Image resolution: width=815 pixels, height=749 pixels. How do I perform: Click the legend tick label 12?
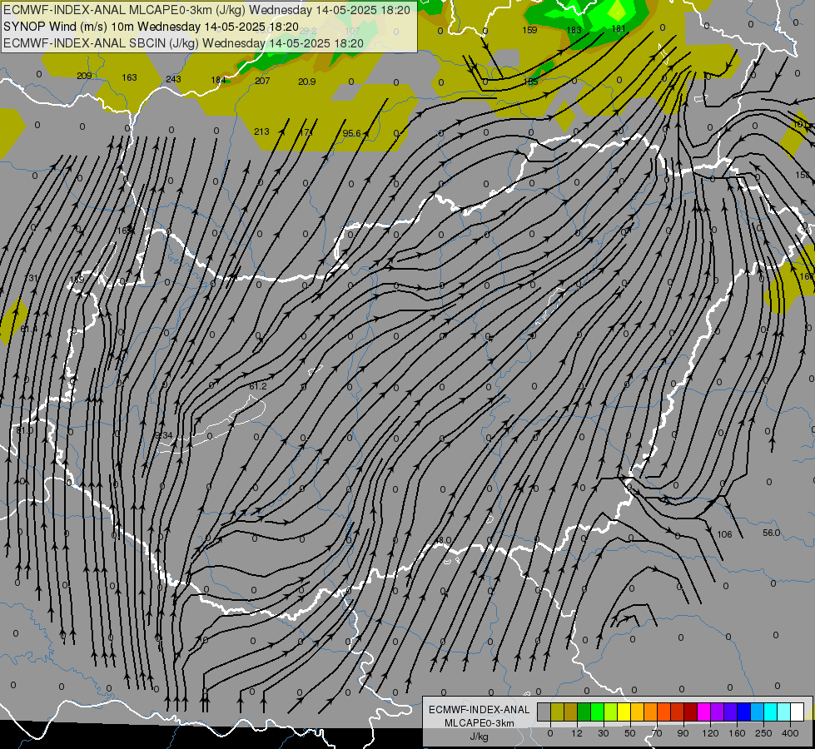577,733
